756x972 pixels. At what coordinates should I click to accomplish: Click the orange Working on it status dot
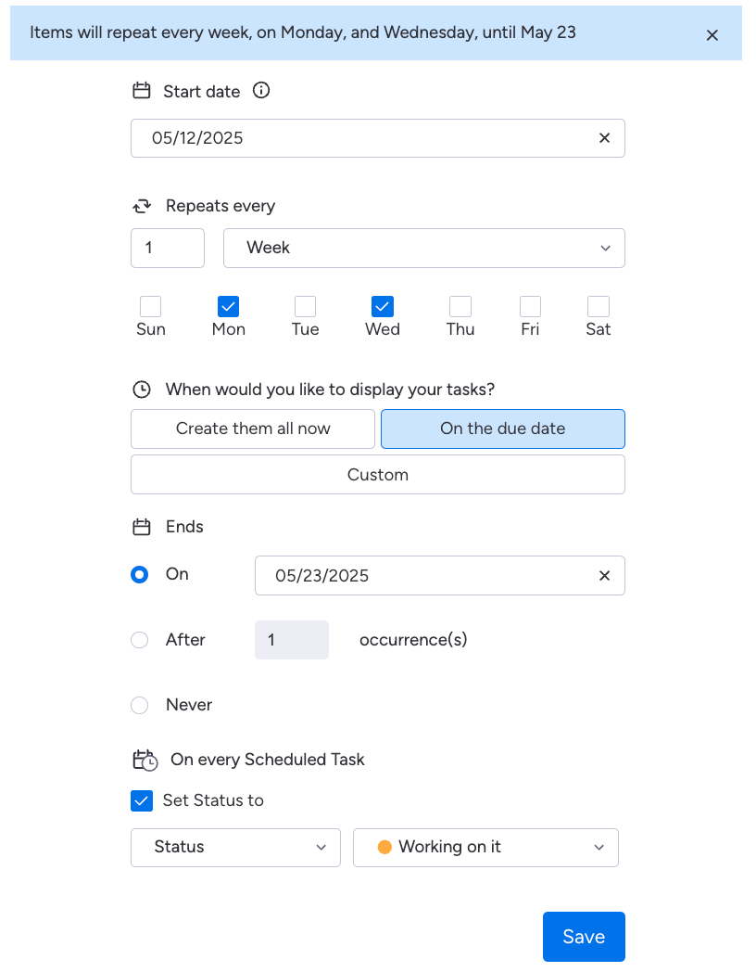pyautogui.click(x=386, y=847)
